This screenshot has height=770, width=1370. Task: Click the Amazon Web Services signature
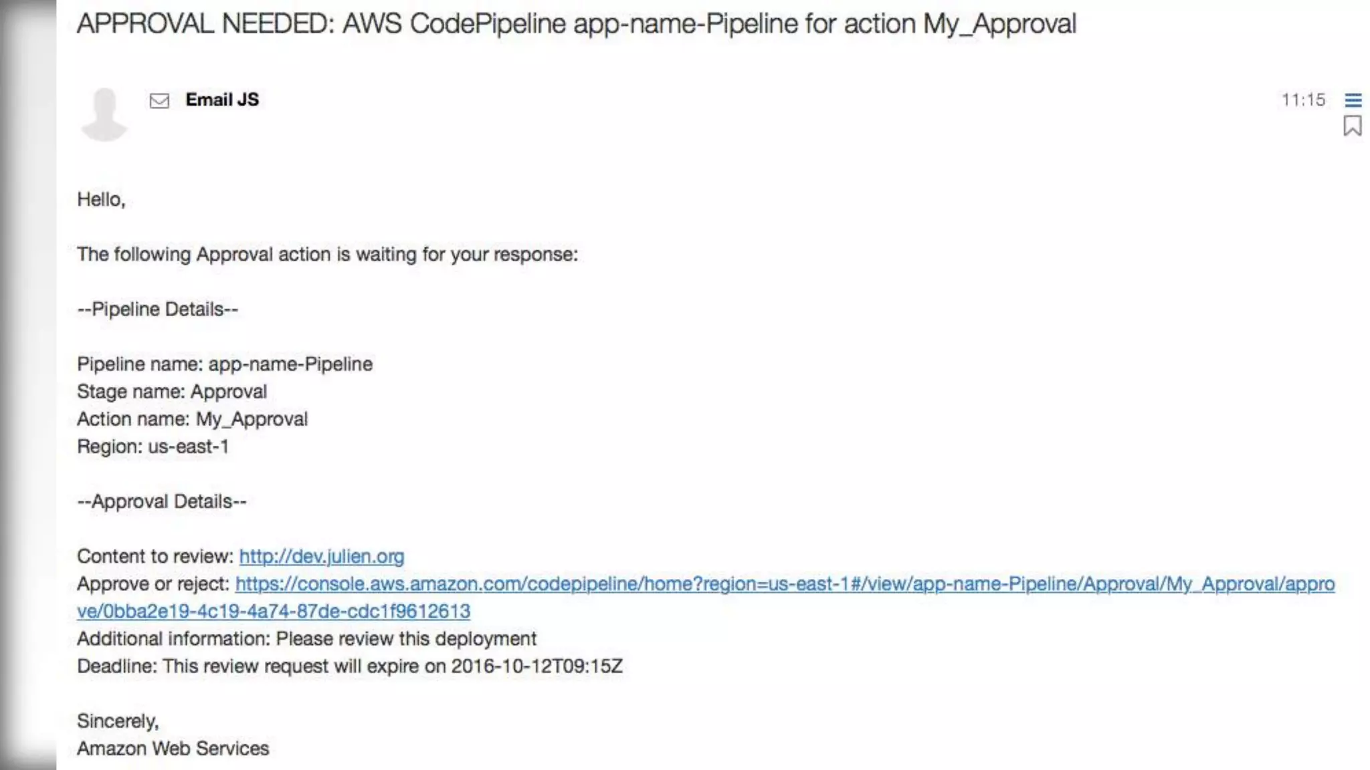[173, 748]
